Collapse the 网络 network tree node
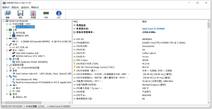212x109 pixels. click(x=7, y=77)
